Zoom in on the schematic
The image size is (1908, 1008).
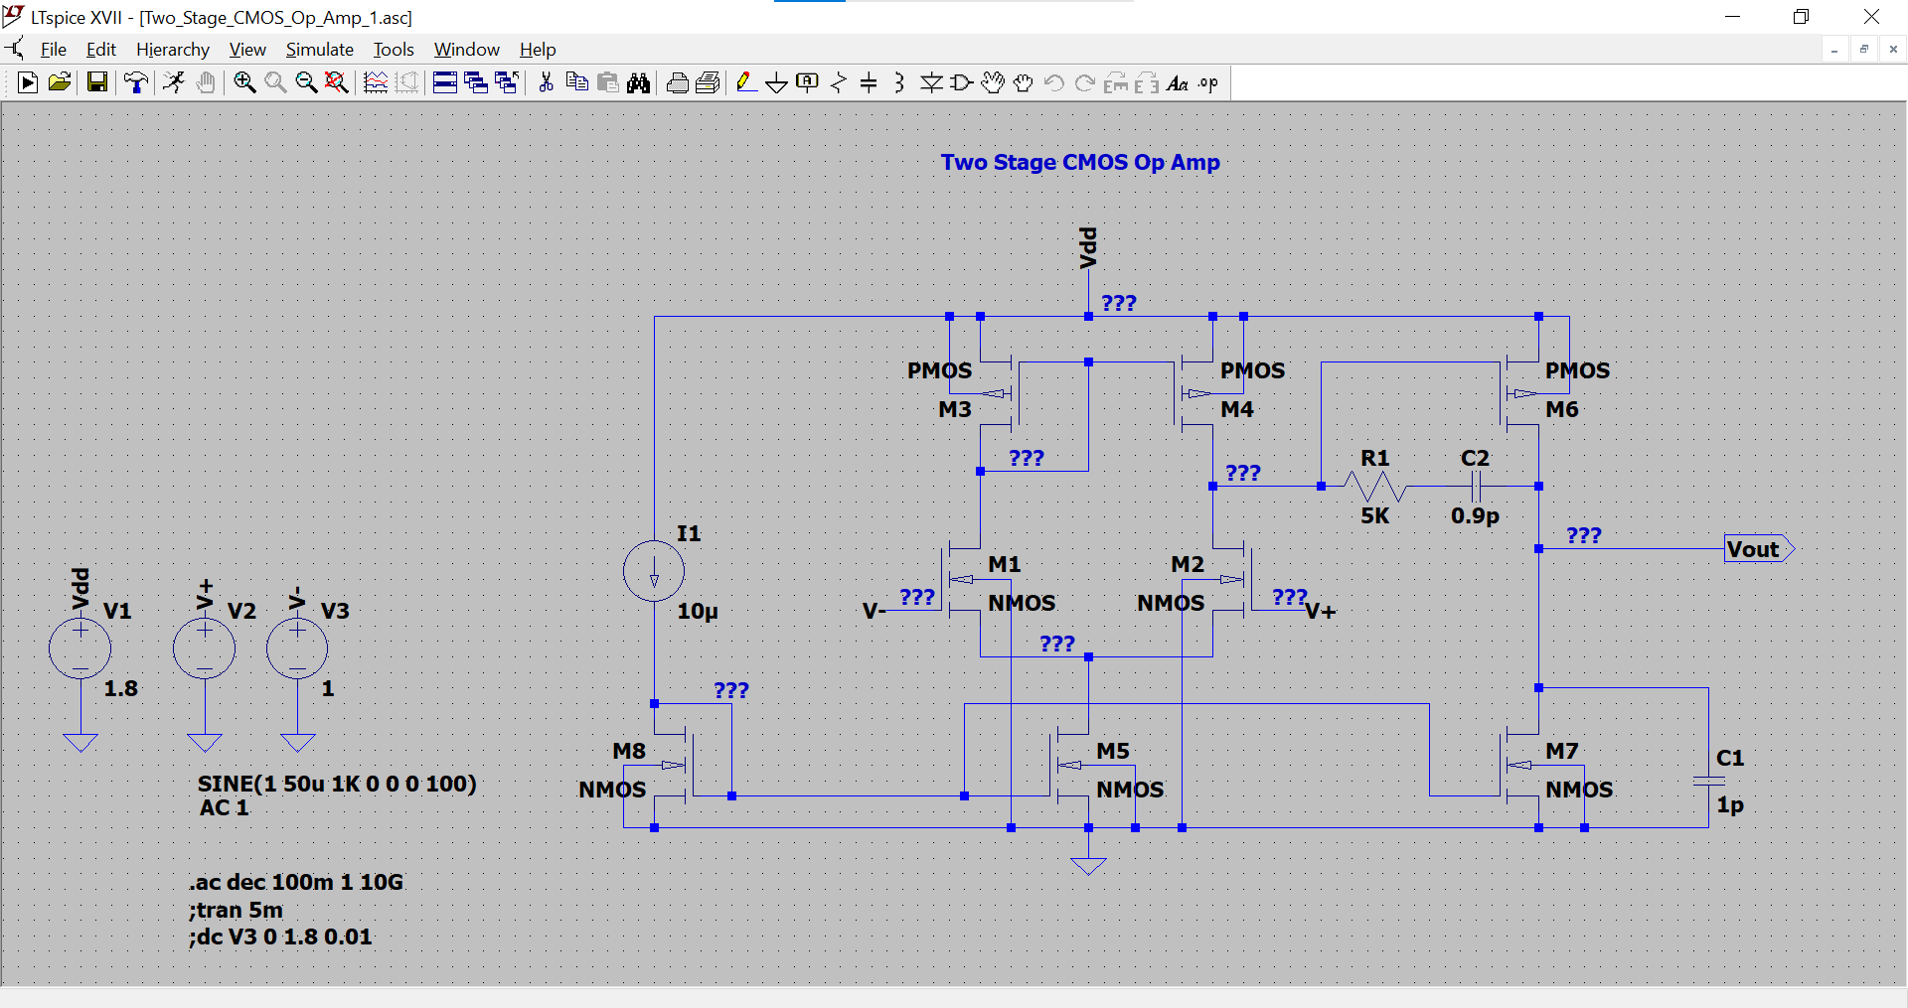(x=243, y=82)
